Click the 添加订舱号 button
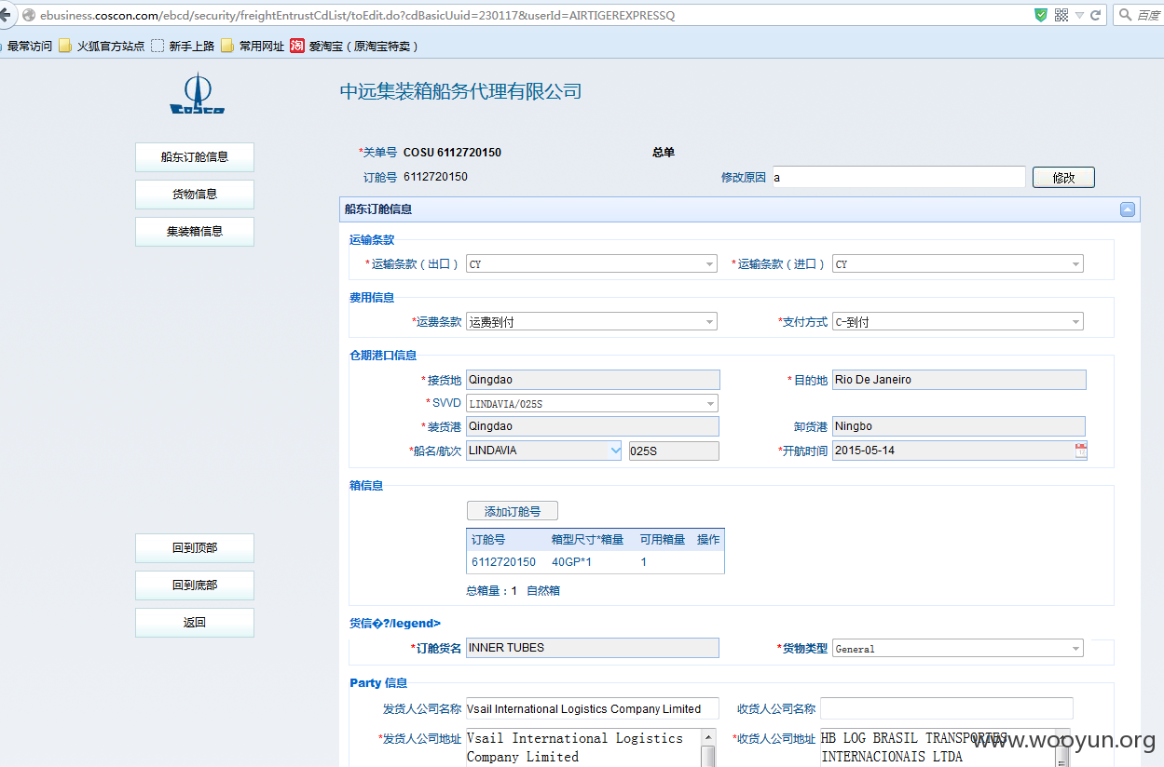Viewport: 1164px width, 767px height. (x=513, y=511)
